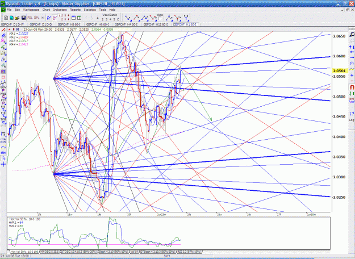Click the new chart document icon
The height and width of the screenshot is (259, 355).
click(x=6, y=18)
